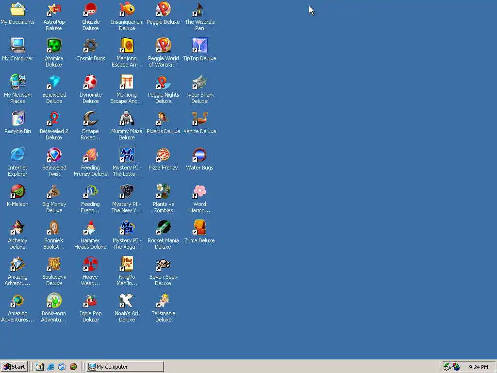Select the Alchemy Deluxe shortcut
Viewport: 497px width, 373px height.
[x=17, y=235]
